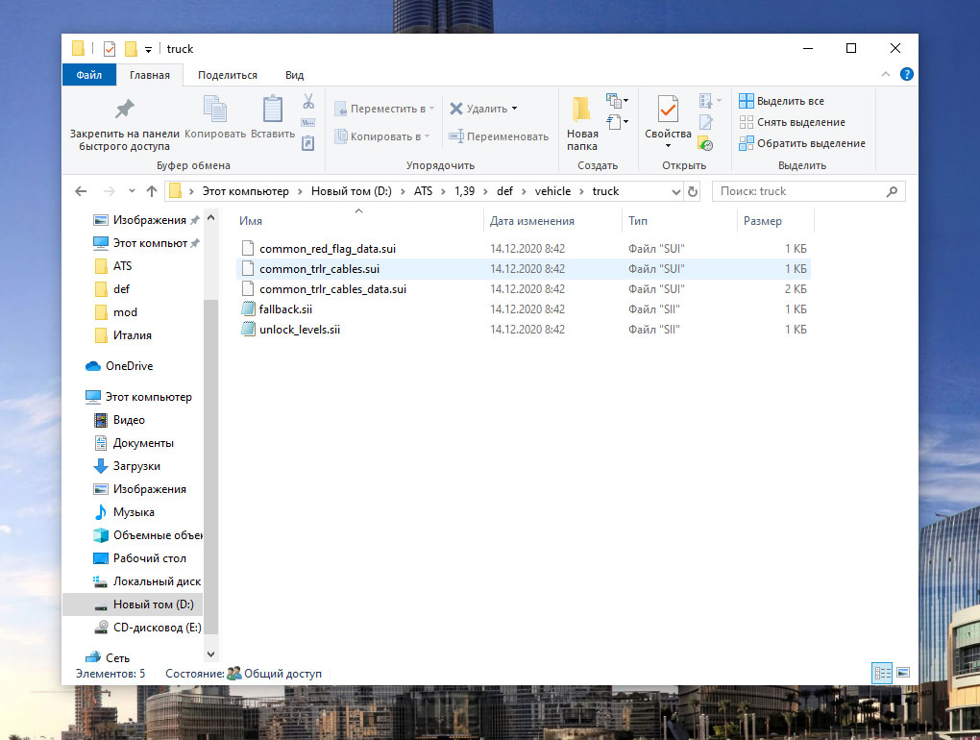Open the Италия folder in sidebar

coord(132,335)
